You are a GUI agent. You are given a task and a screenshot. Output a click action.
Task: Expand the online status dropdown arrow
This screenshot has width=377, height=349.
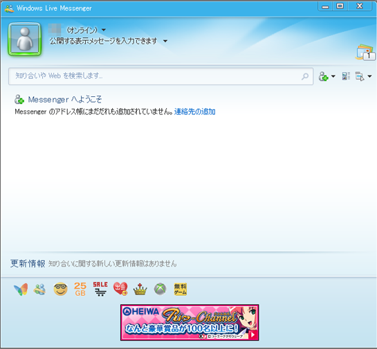(x=104, y=30)
